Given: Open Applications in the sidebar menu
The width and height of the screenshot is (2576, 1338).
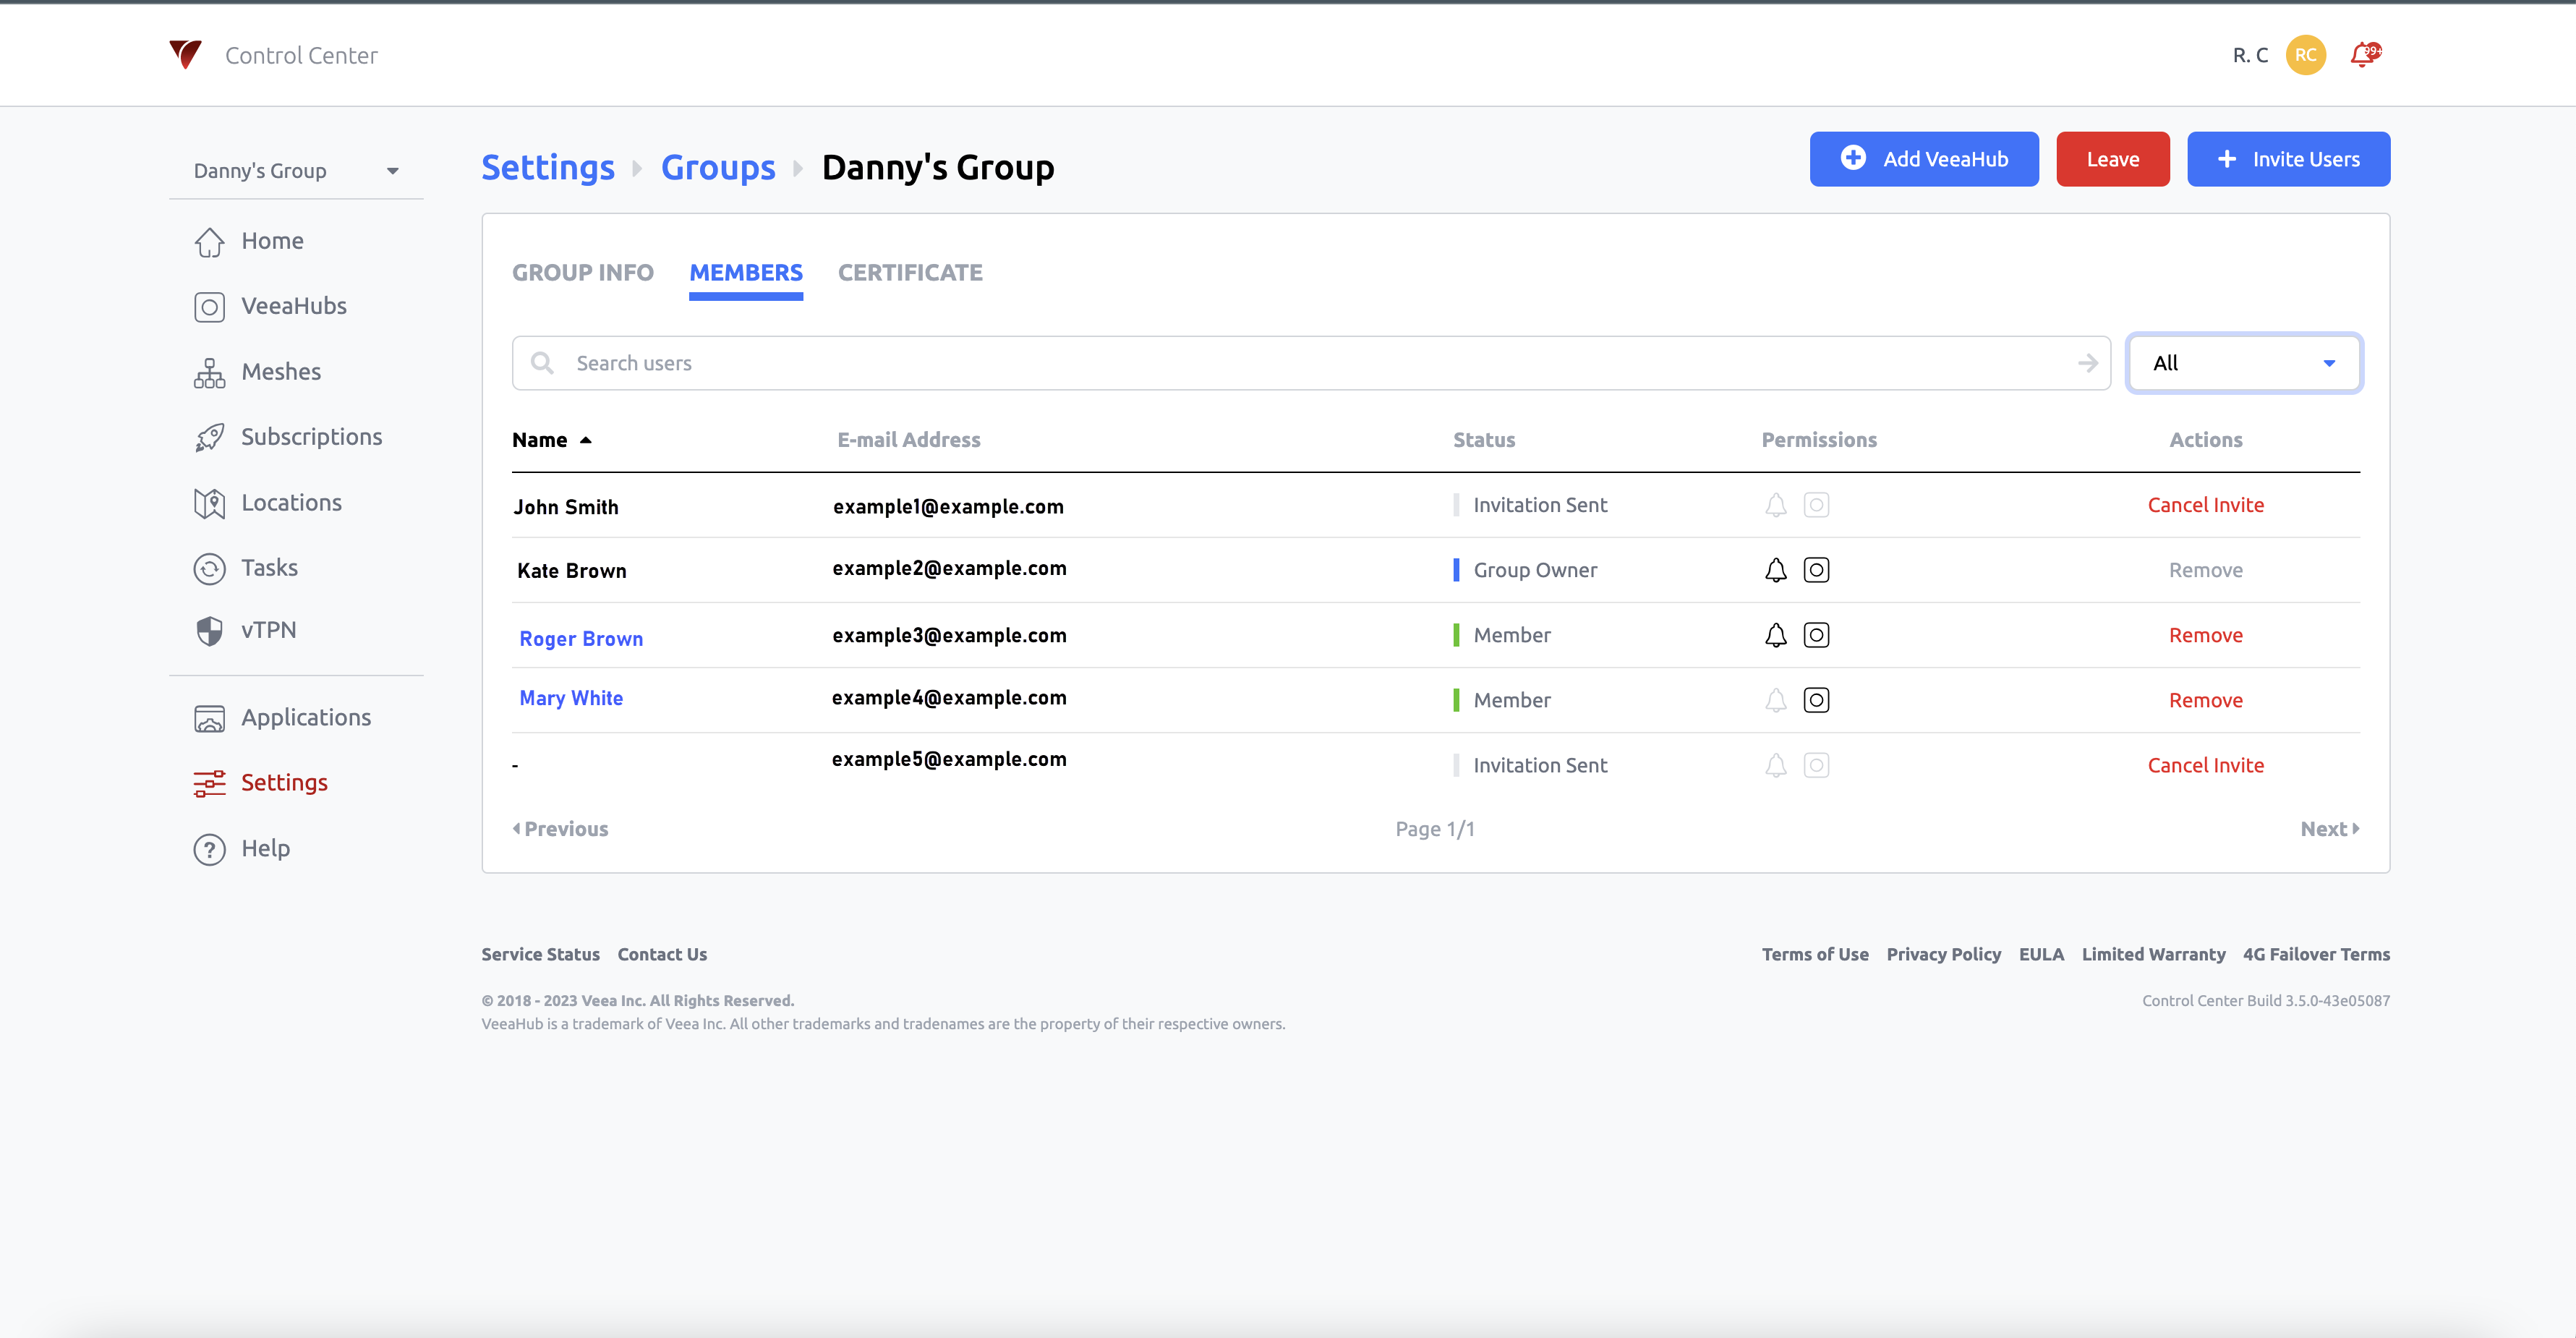Looking at the screenshot, I should 306,718.
